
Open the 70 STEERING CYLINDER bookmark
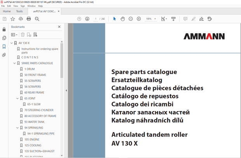tap(39, 110)
